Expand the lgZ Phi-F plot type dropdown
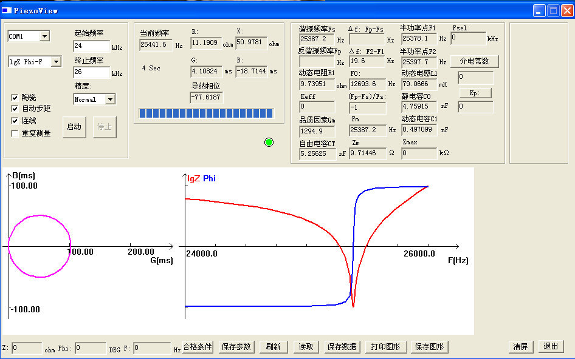The image size is (575, 359). 55,62
